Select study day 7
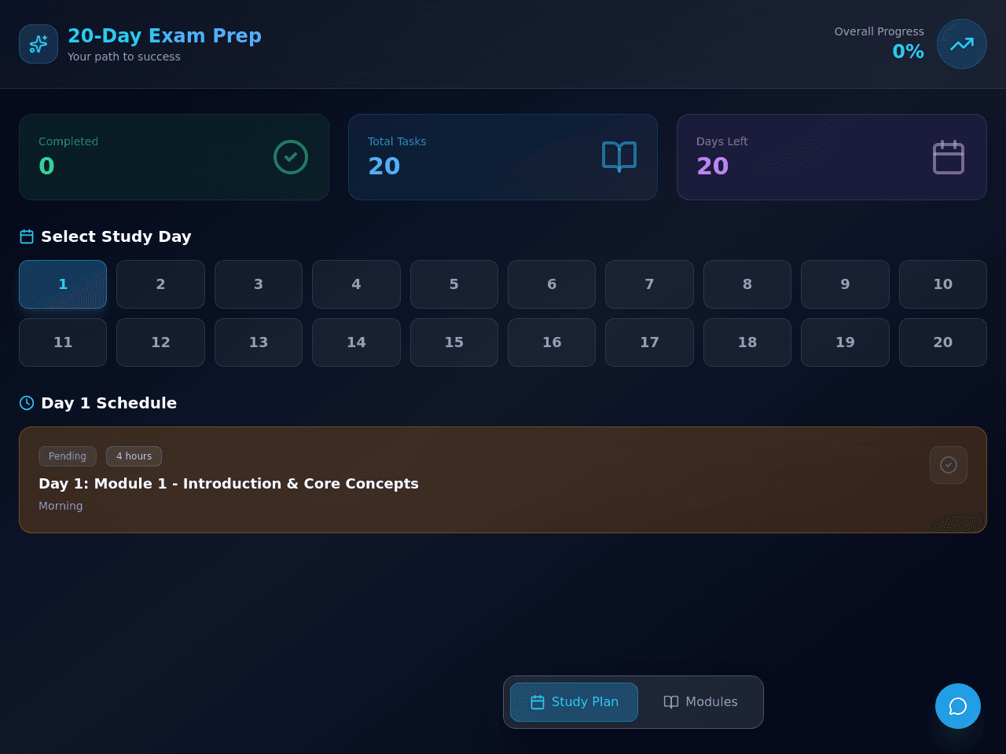1006x754 pixels. [x=649, y=284]
